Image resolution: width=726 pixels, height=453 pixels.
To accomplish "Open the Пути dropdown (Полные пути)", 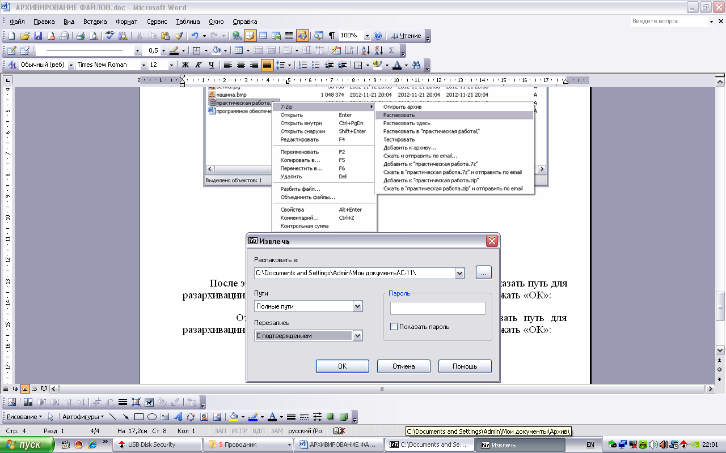I will [x=357, y=306].
